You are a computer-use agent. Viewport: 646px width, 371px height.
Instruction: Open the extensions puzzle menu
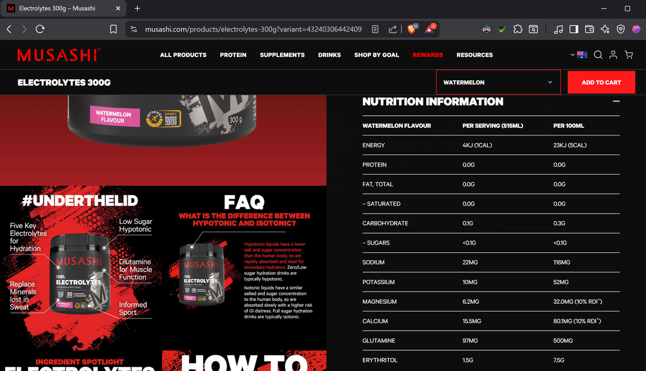[518, 29]
